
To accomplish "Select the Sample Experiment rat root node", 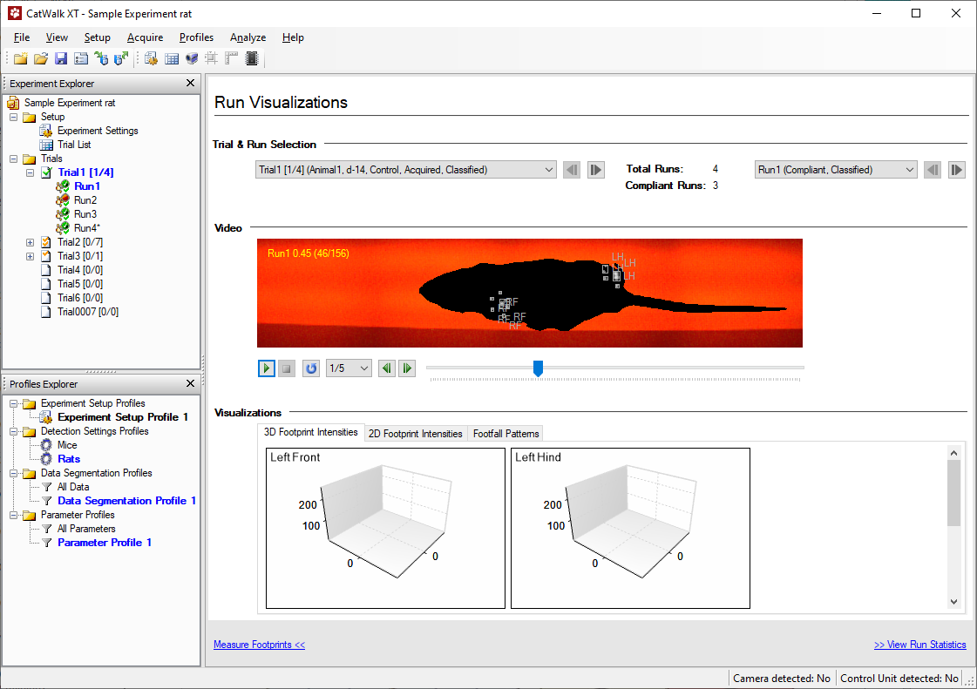I will click(70, 103).
